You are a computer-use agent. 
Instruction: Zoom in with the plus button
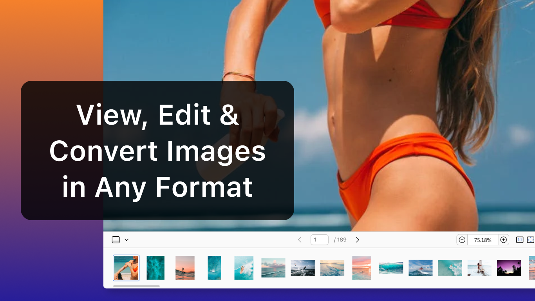click(x=504, y=240)
